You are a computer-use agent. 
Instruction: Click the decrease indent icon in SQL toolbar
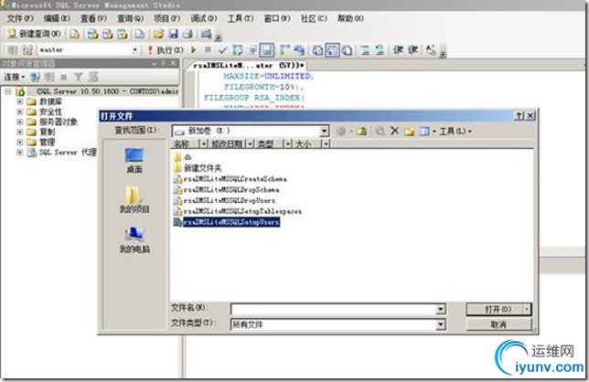tap(398, 49)
